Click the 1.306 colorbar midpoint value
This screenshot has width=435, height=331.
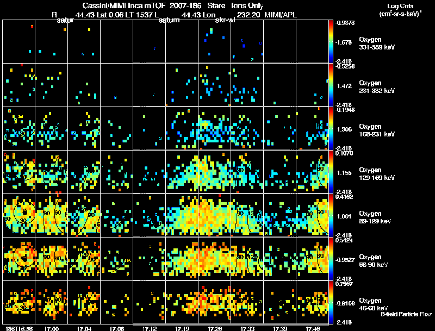pyautogui.click(x=344, y=129)
